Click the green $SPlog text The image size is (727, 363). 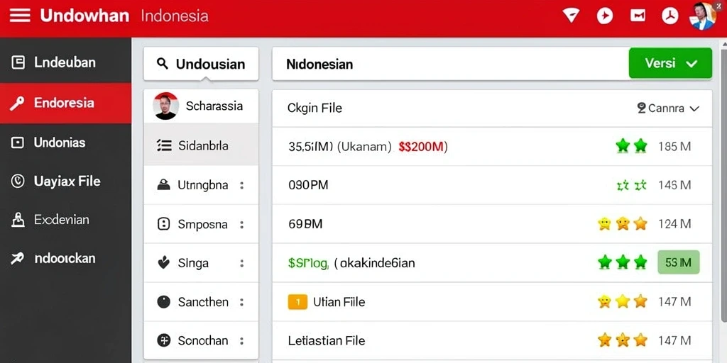tap(308, 264)
